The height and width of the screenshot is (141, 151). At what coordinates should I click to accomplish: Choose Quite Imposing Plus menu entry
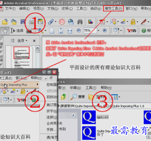[x=19, y=85]
